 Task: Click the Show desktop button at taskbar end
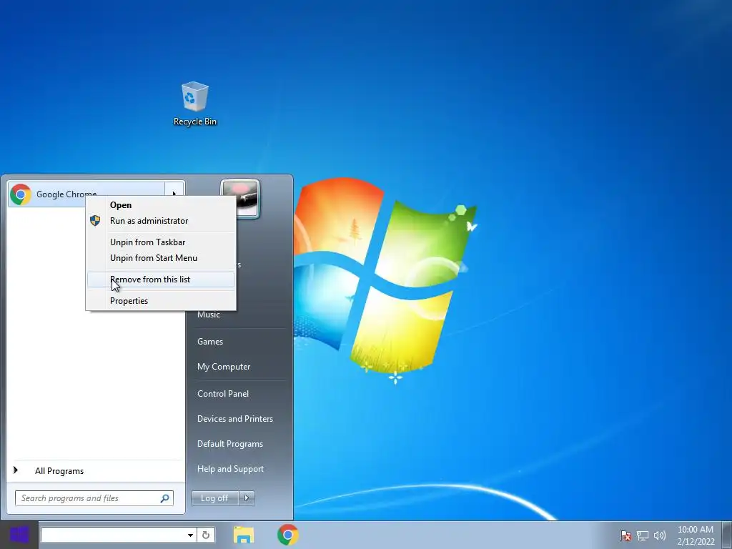coord(727,535)
